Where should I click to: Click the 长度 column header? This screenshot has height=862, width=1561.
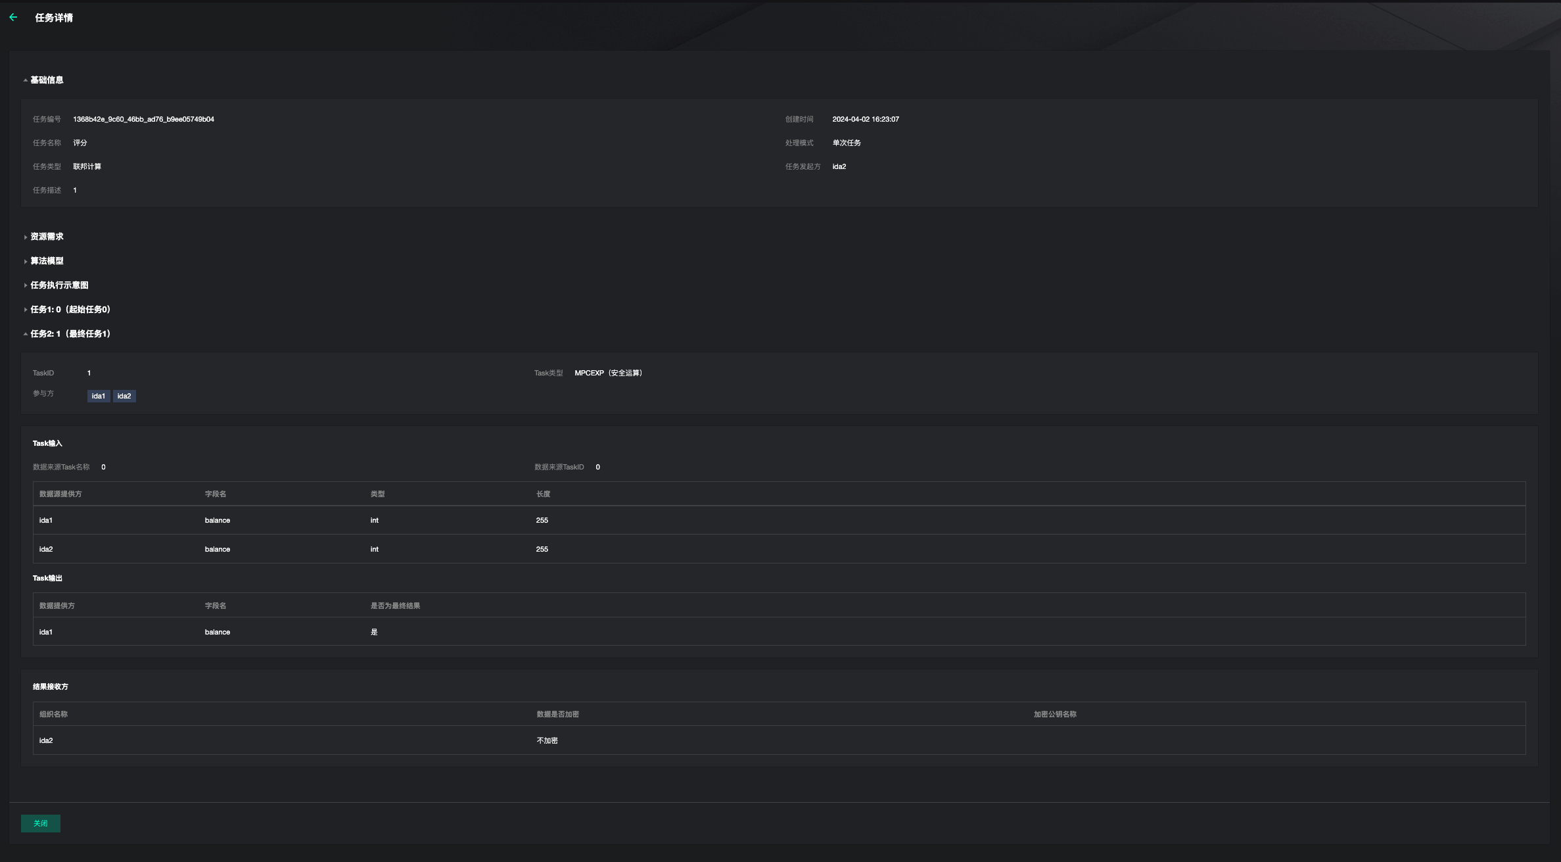pos(543,494)
